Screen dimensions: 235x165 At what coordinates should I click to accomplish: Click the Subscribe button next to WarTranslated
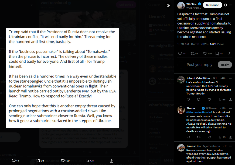point(212,5)
